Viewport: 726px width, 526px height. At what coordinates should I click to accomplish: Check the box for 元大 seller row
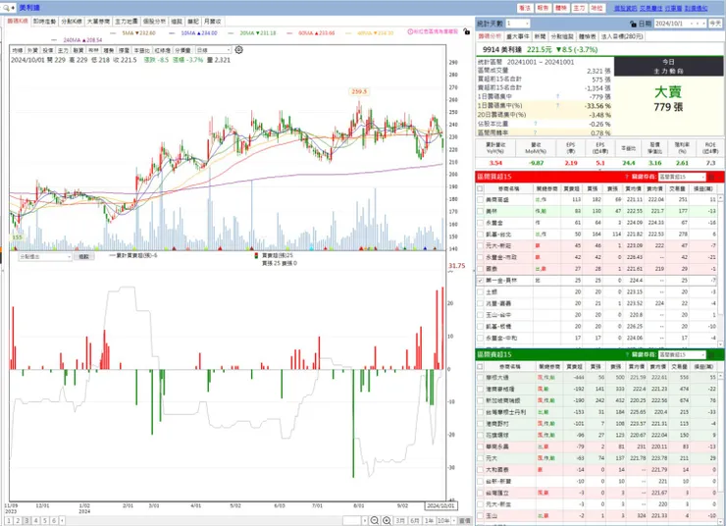480,458
